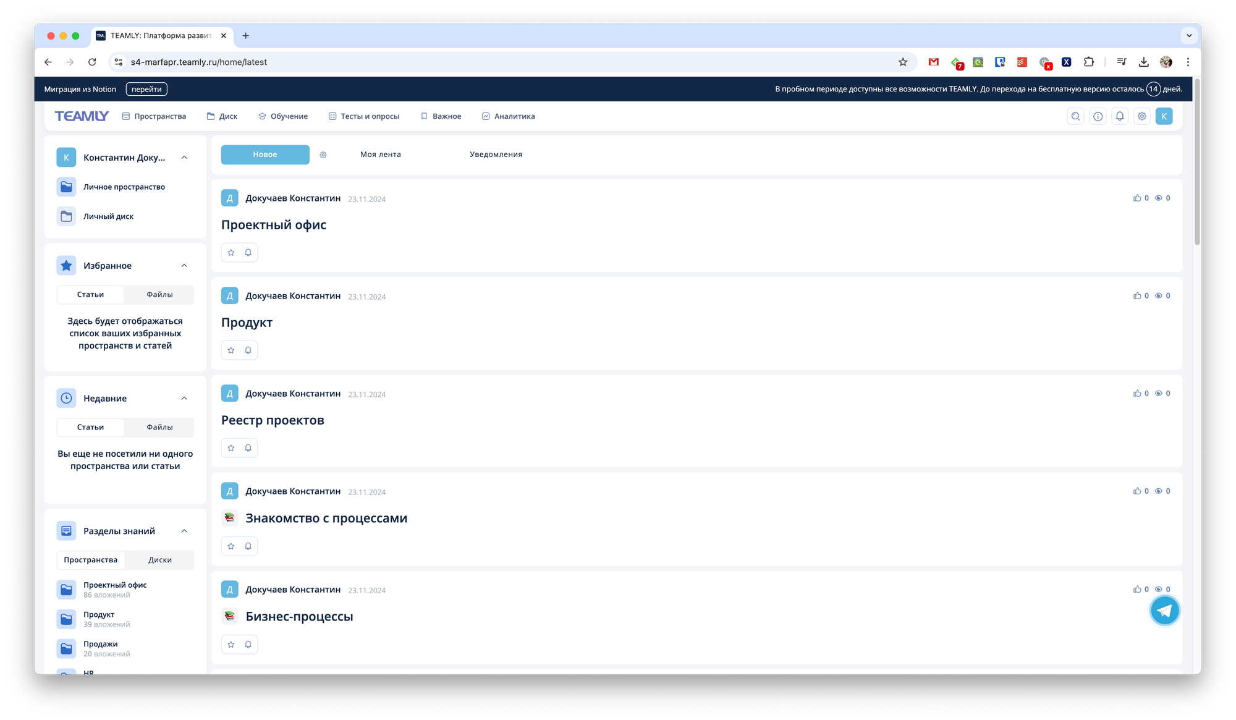Viewport: 1236px width, 720px height.
Task: Collapse the Недавние section
Action: [x=184, y=399]
